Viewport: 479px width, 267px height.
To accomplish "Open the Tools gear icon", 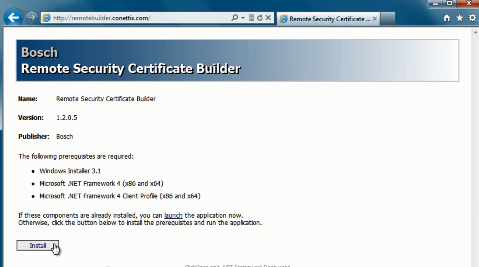I will (x=472, y=18).
